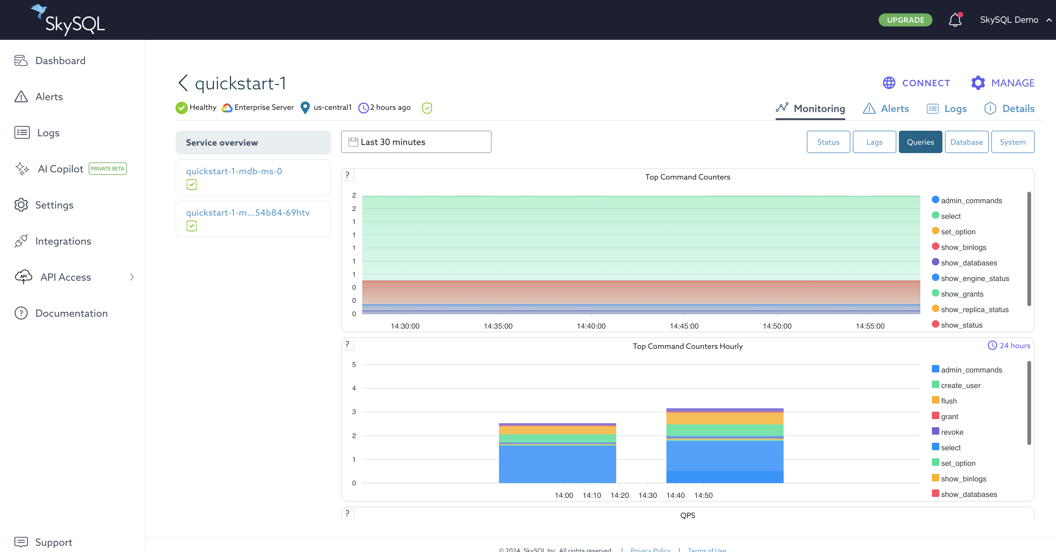Select Service overview in the server list
The image size is (1056, 552).
pos(253,142)
